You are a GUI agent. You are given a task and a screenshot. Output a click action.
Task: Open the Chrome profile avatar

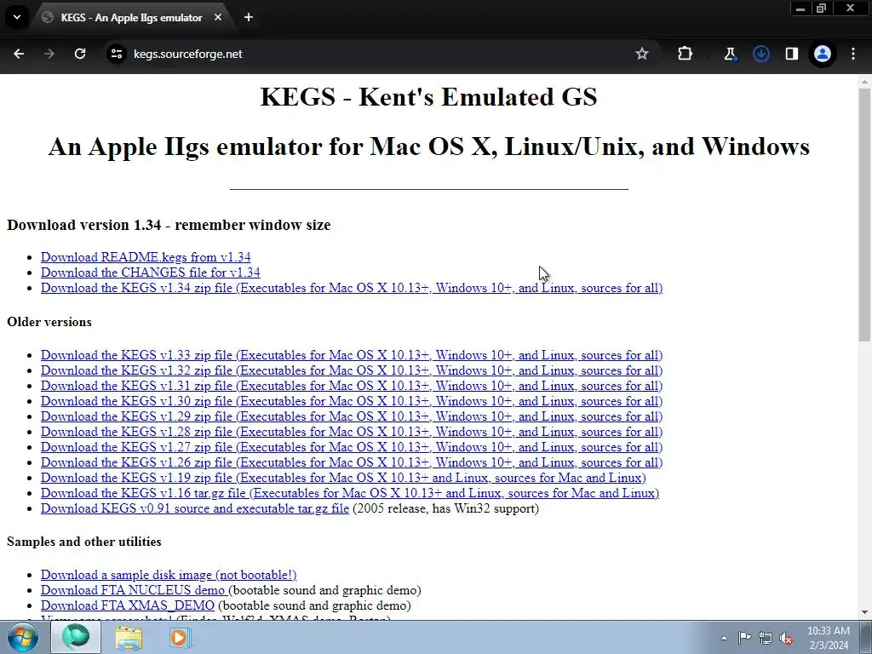[823, 54]
